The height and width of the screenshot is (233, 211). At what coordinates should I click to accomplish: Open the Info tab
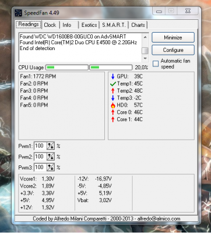(67, 25)
